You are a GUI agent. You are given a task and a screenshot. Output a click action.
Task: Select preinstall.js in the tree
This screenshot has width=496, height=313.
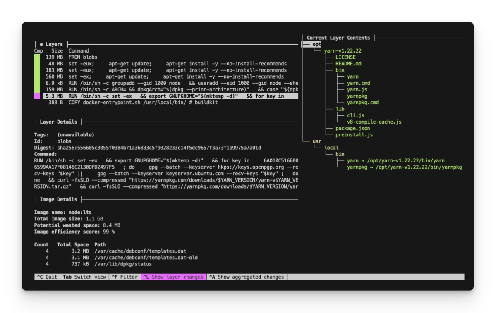tap(354, 135)
